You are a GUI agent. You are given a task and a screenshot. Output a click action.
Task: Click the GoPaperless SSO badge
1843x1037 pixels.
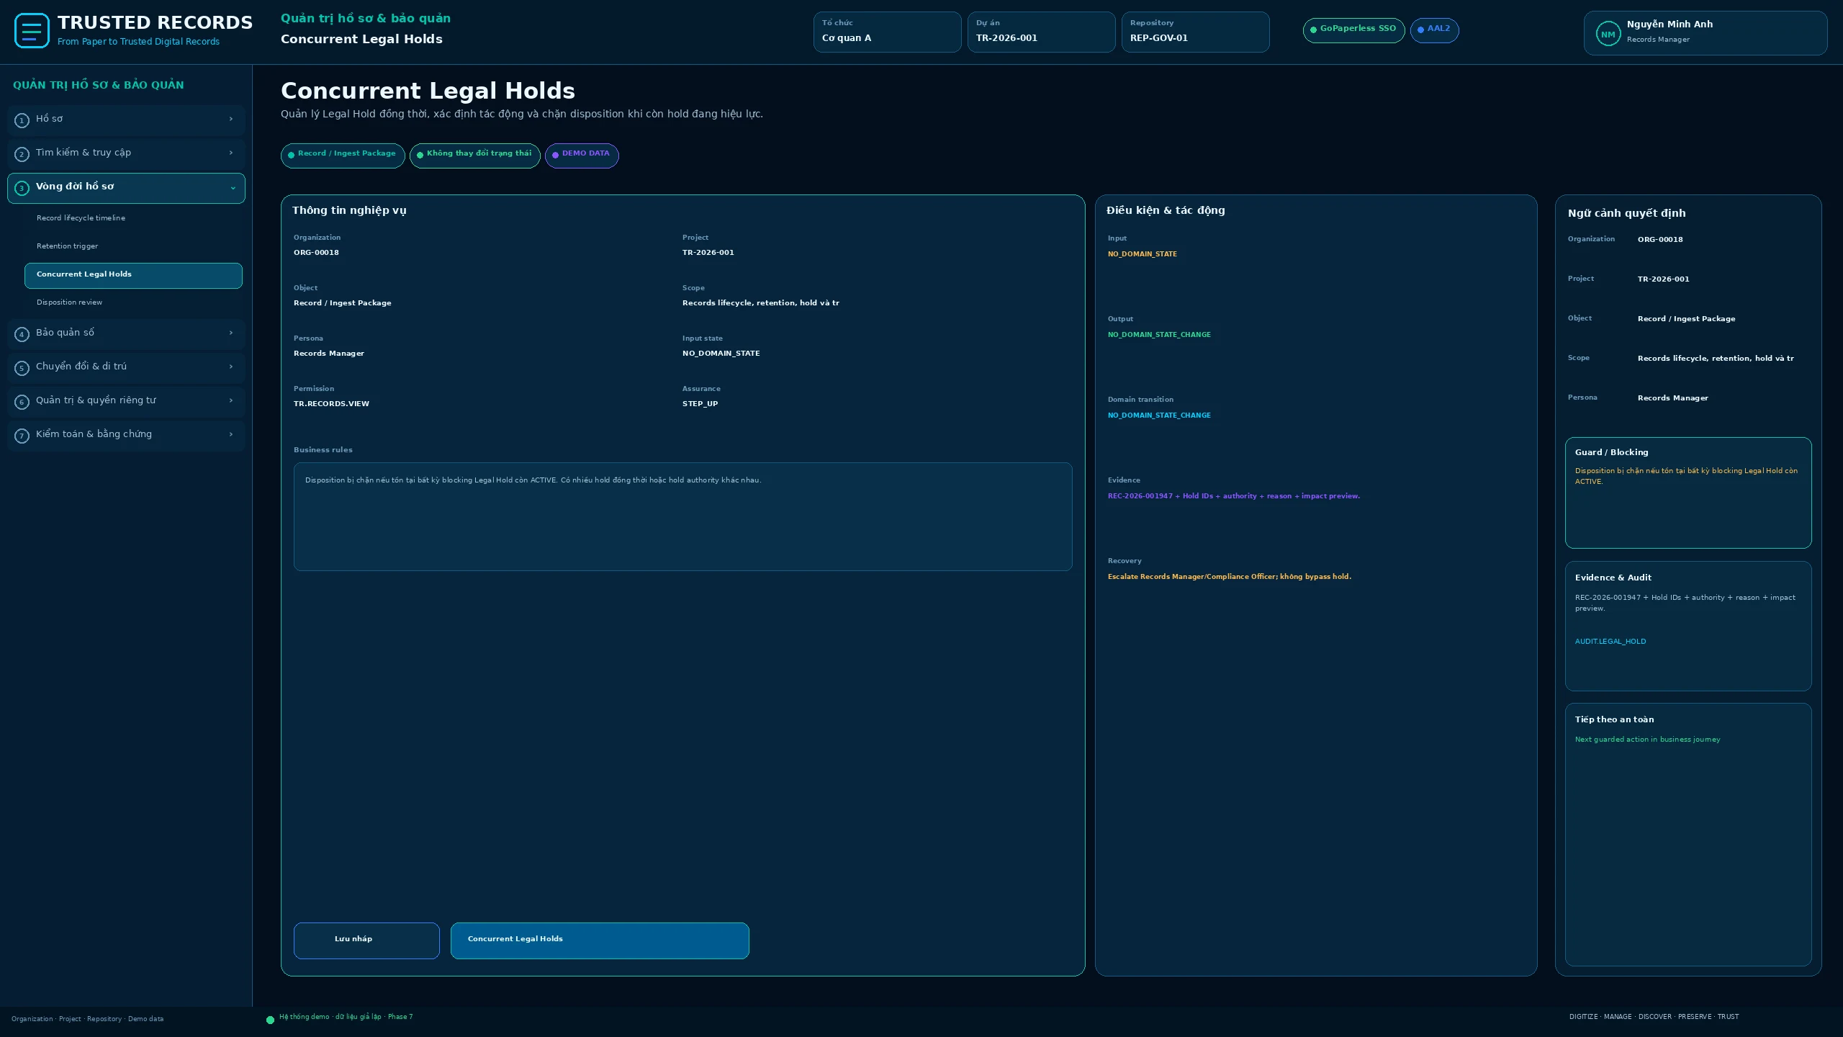coord(1353,30)
